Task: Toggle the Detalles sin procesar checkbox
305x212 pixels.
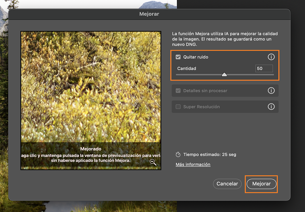Action: 178,91
